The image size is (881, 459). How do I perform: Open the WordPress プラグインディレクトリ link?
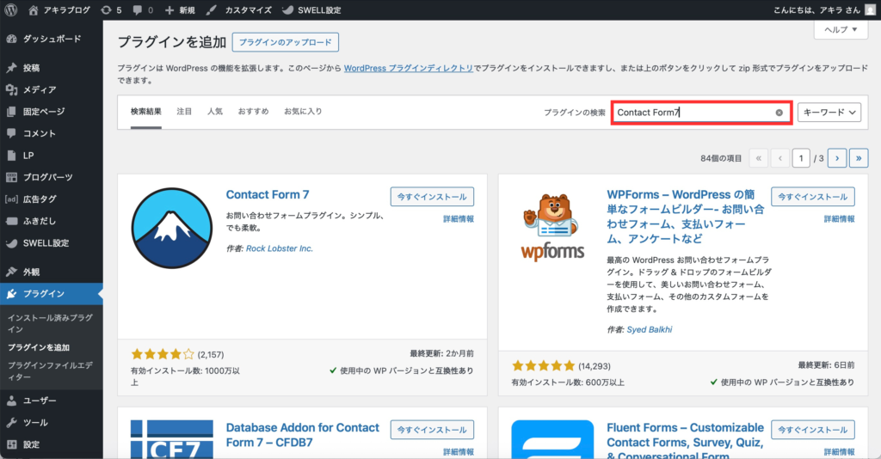(409, 68)
